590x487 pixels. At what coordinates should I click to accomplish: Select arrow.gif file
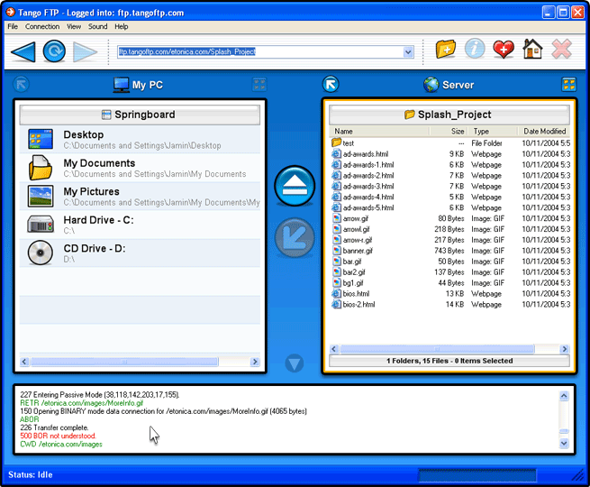pos(450,218)
